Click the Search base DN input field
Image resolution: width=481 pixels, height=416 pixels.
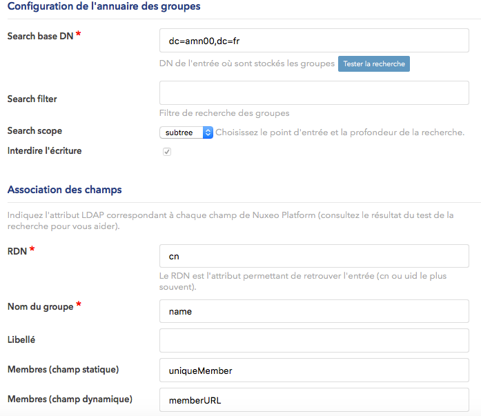[x=314, y=41]
